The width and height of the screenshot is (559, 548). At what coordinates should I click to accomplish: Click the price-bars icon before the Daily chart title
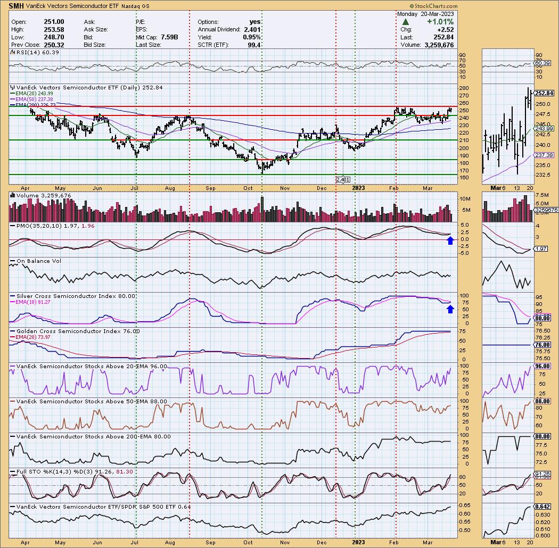[13, 87]
